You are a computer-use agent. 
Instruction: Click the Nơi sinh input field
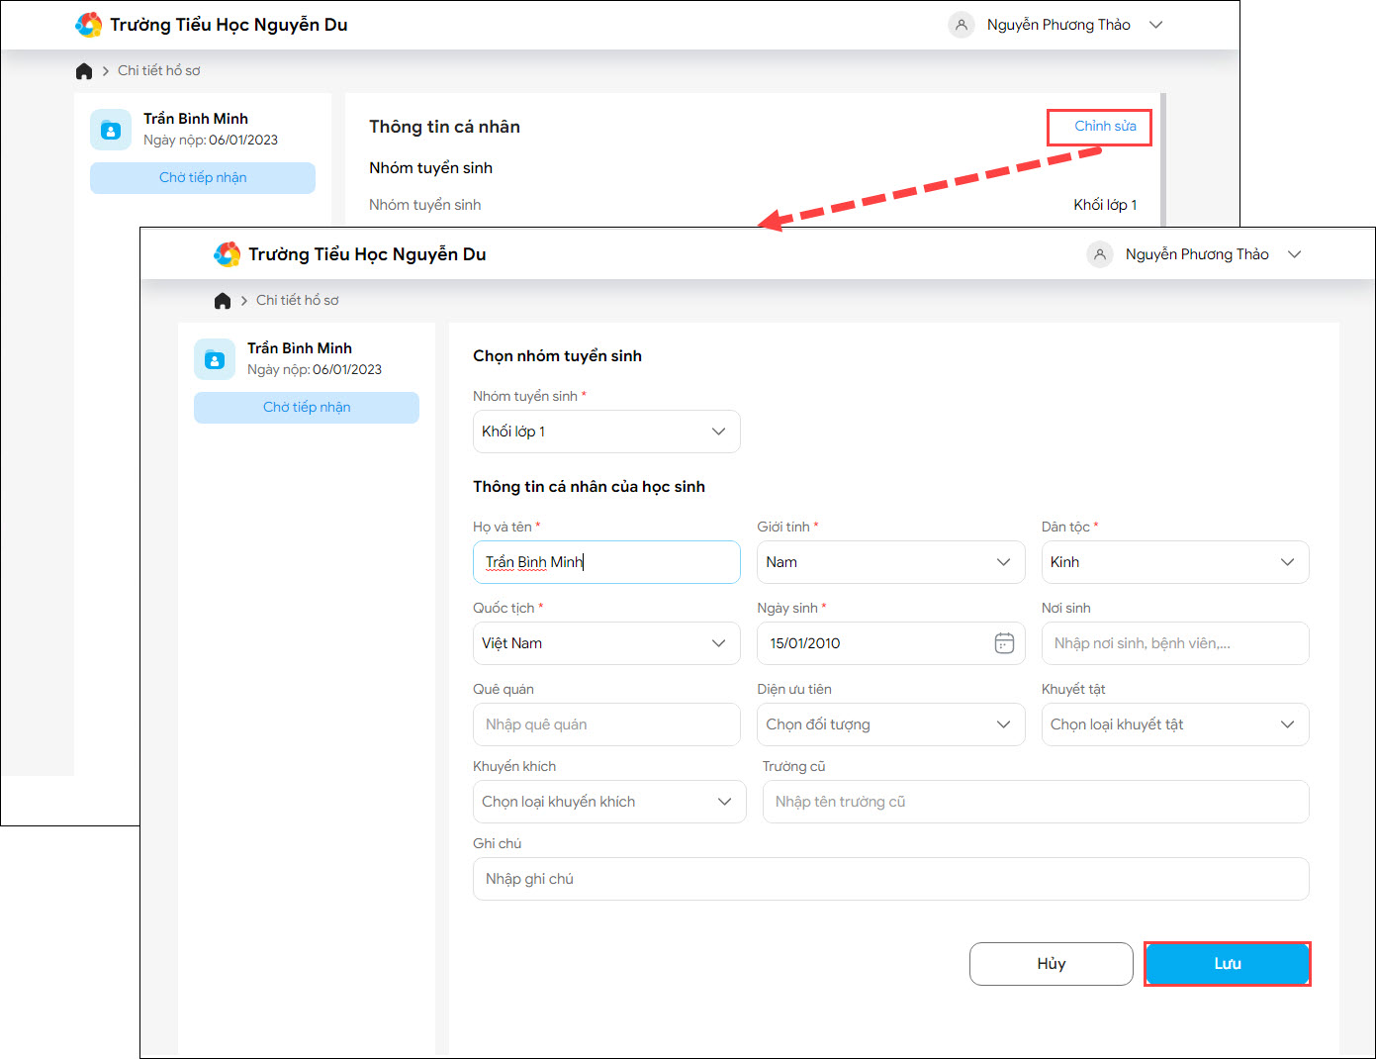[x=1174, y=643]
